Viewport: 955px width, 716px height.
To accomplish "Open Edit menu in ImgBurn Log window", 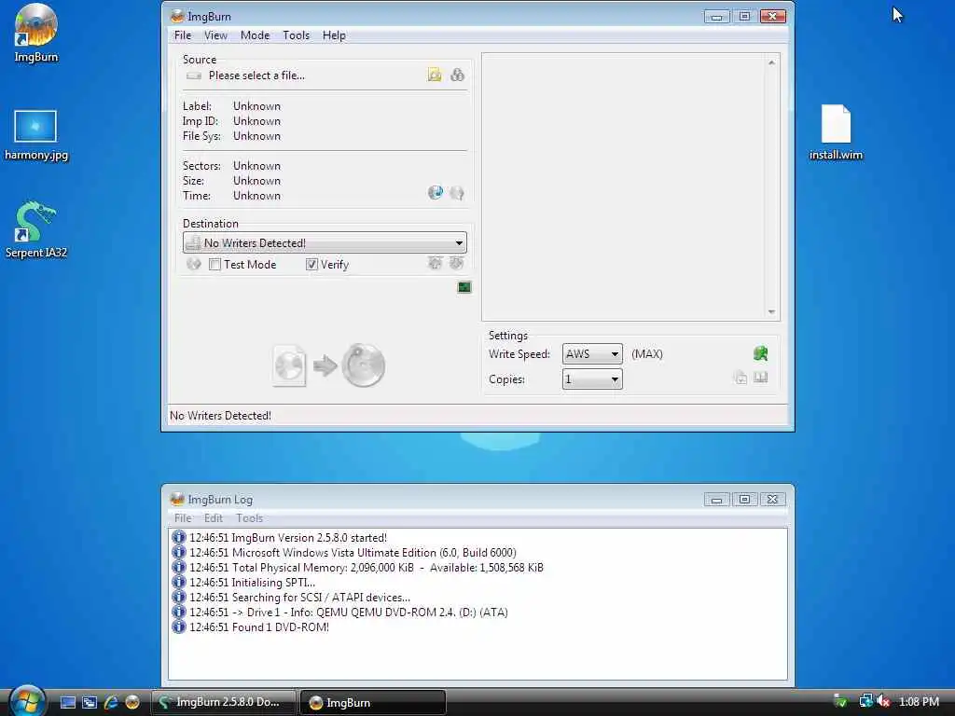I will 214,518.
